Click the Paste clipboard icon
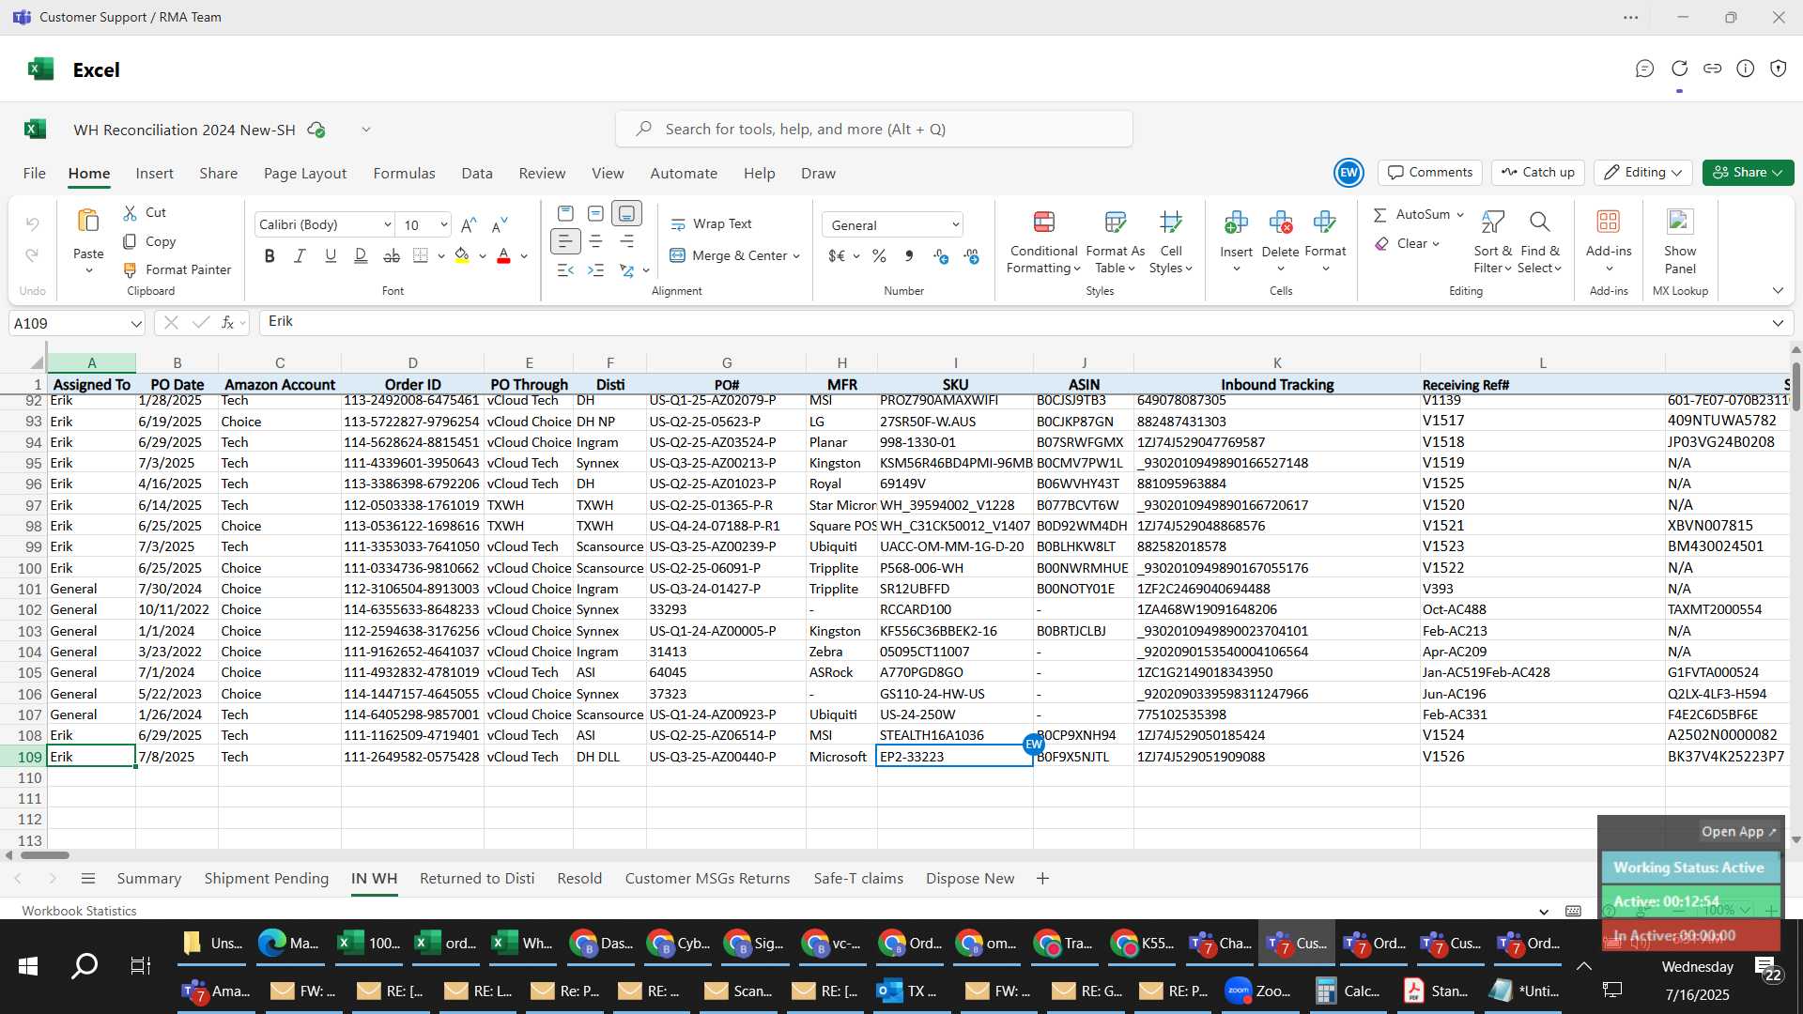The width and height of the screenshot is (1803, 1014). pos(88,222)
